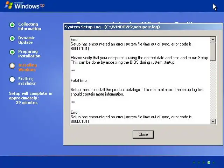
Task: Click 'Please verify that your computer' line
Action: pos(140,58)
